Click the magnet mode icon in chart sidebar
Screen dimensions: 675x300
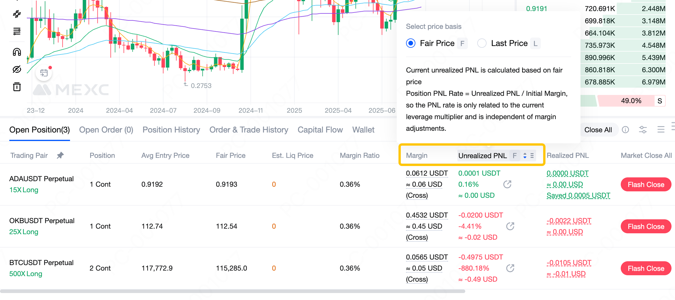coord(17,52)
